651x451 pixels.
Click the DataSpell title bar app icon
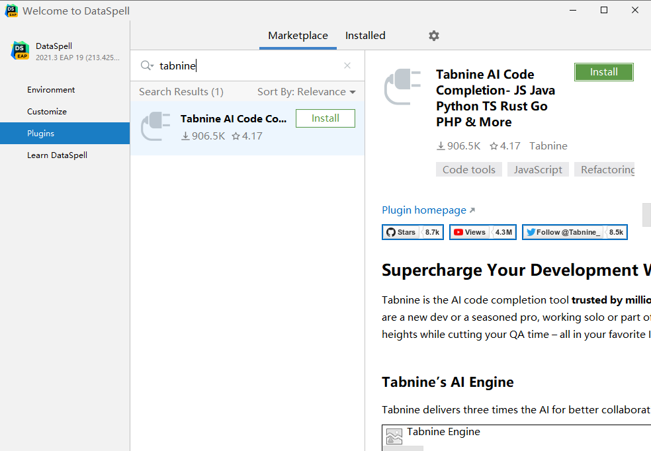pos(11,11)
